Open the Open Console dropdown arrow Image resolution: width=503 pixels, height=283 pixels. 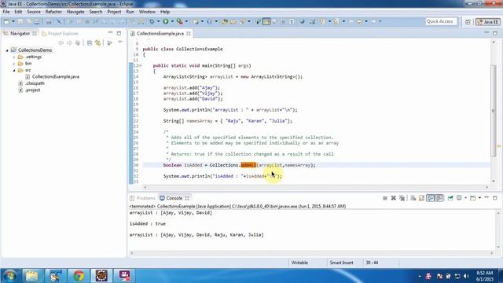(x=479, y=198)
